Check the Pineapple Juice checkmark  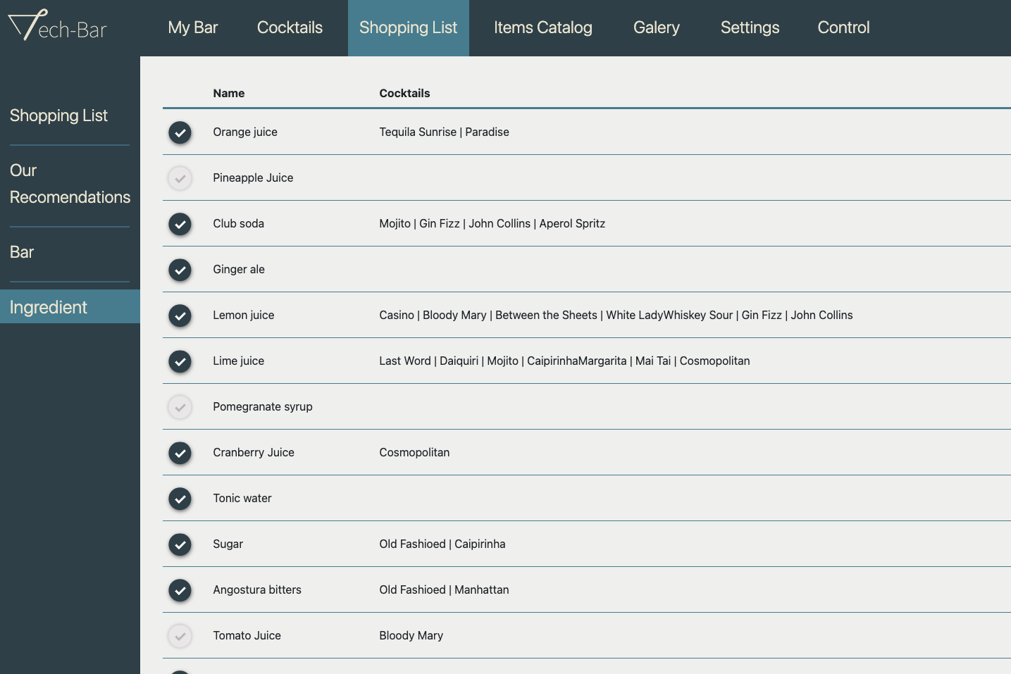click(180, 178)
